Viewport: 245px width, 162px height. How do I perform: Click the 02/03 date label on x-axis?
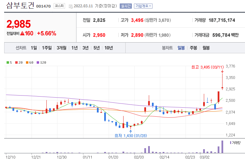[x=139, y=157]
